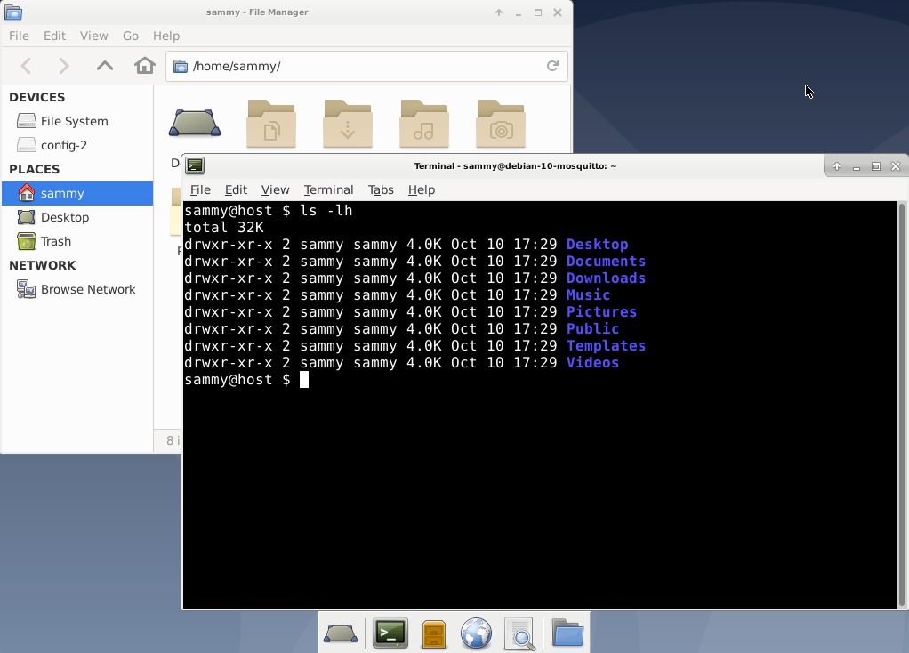Screen dimensions: 909x653
Task: Click Browse Network under Network
Action: pyautogui.click(x=87, y=289)
